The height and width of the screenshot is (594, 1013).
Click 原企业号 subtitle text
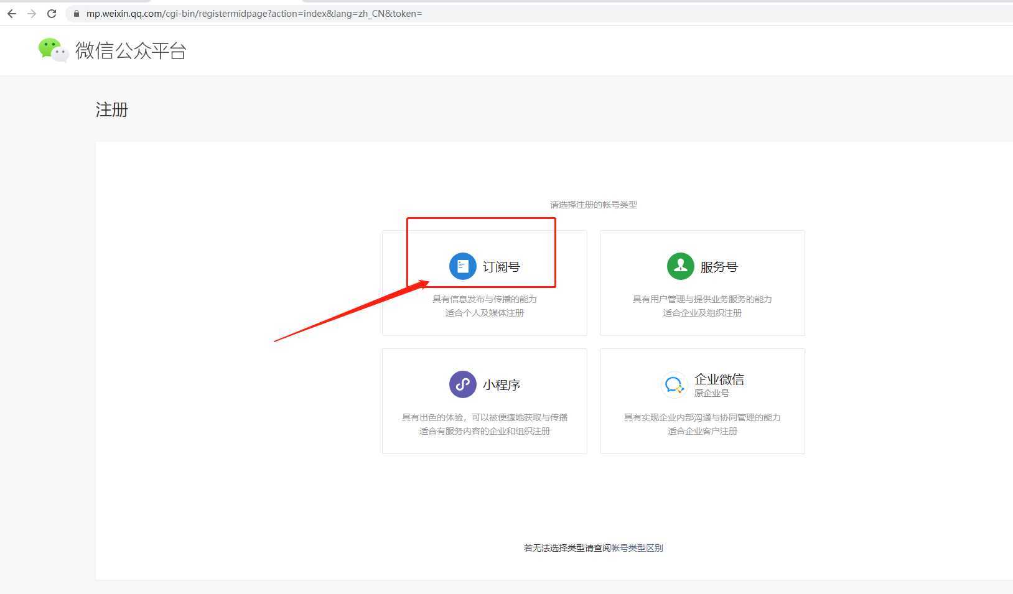pos(712,393)
